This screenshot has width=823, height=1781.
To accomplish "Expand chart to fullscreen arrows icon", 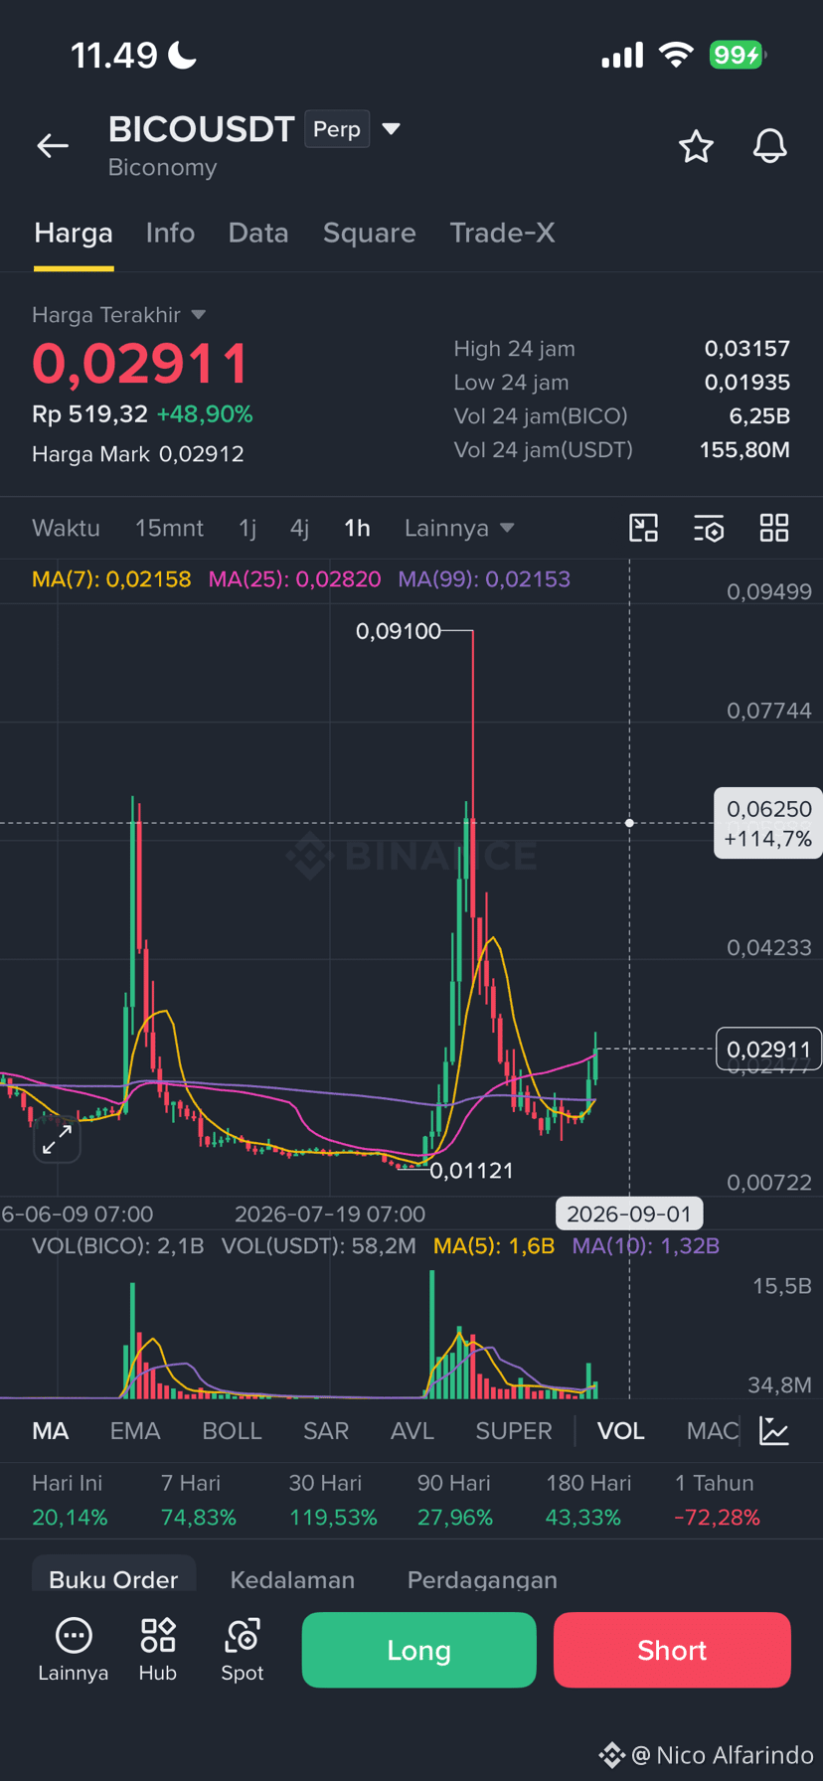I will 57,1139.
